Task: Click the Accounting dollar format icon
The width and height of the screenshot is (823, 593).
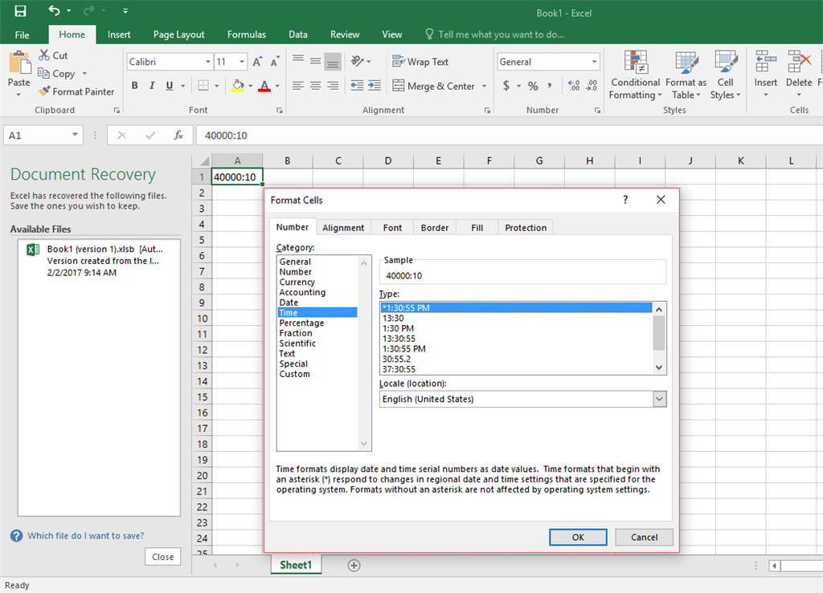Action: pyautogui.click(x=506, y=85)
